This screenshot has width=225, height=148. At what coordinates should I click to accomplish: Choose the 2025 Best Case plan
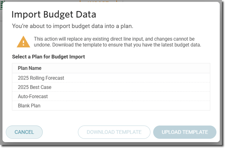coord(111,87)
